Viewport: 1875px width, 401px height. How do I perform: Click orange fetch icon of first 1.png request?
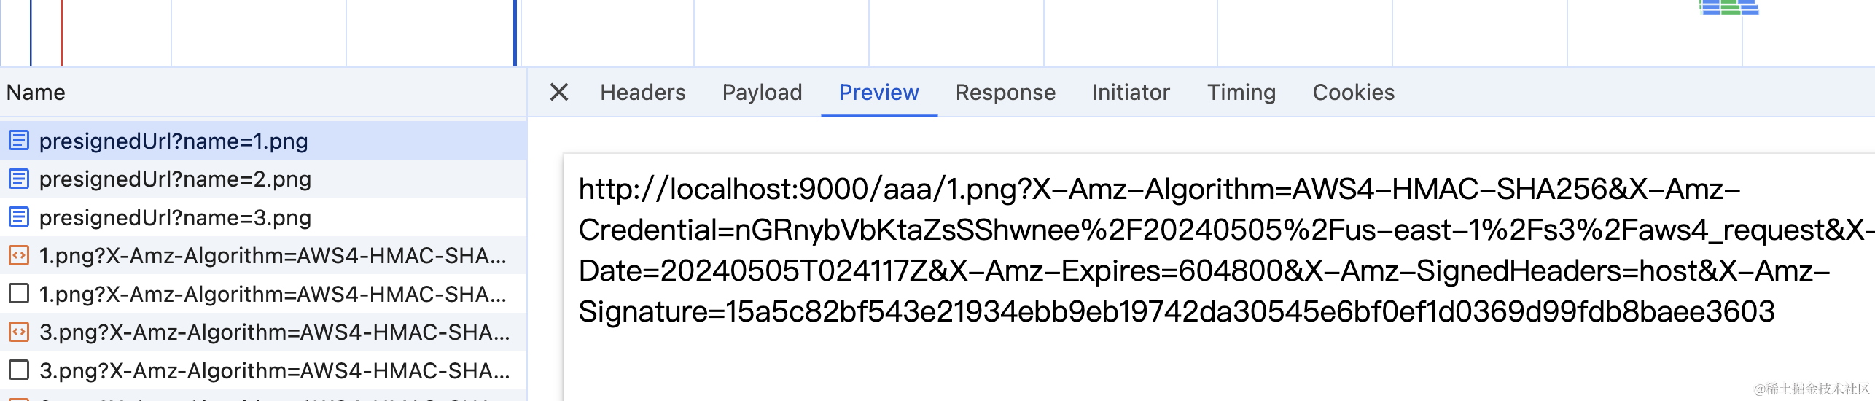[19, 256]
